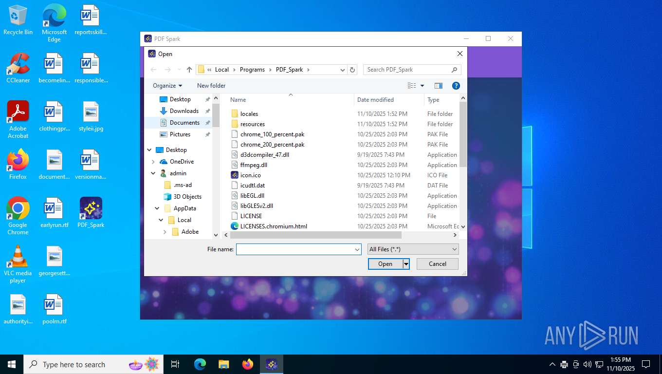Expand the File name history dropdown
662x374 pixels.
tap(357, 249)
